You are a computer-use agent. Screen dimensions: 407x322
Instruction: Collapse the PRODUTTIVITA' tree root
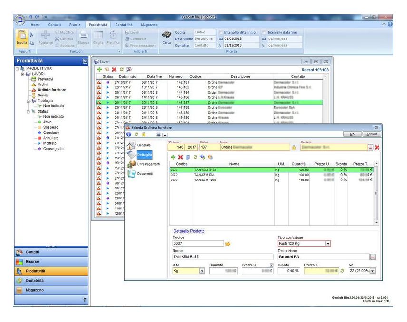[x=17, y=69]
